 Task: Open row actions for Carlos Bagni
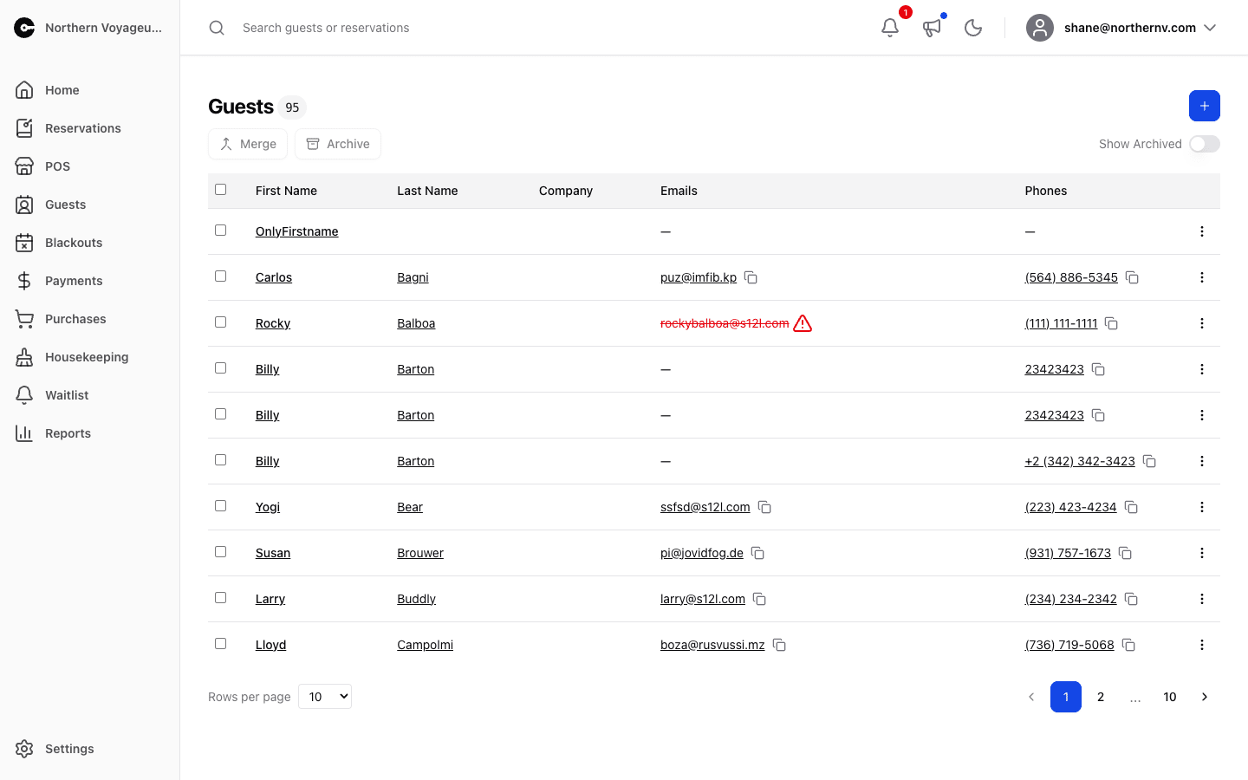[x=1201, y=277]
